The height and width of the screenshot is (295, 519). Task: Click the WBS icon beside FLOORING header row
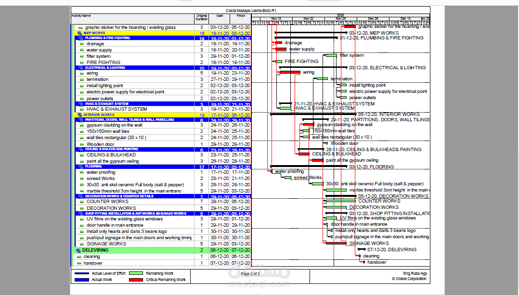81,167
